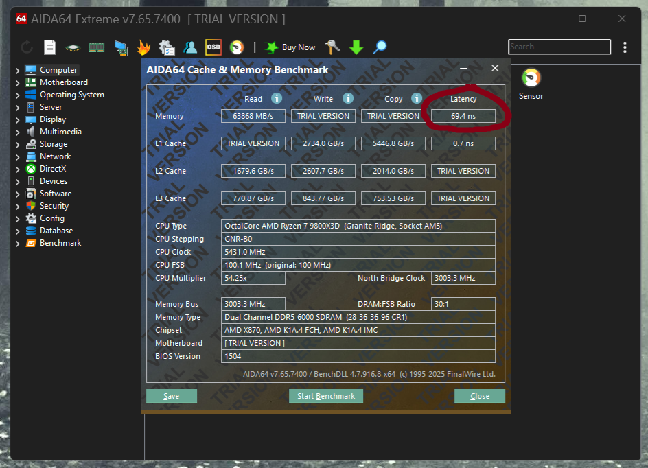Click the blue user silhouette toolbar icon
The width and height of the screenshot is (648, 468).
click(x=190, y=47)
